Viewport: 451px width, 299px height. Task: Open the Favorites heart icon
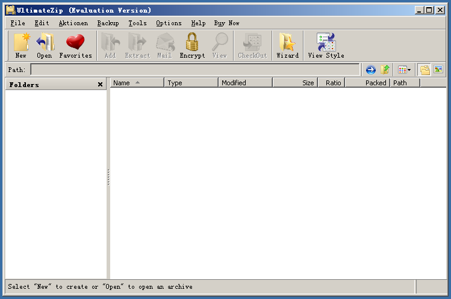(x=75, y=45)
